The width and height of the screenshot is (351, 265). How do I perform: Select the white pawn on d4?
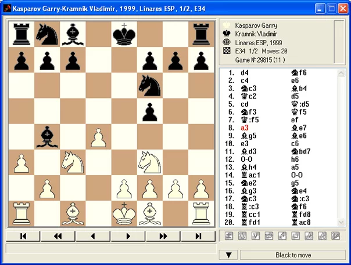pos(98,137)
